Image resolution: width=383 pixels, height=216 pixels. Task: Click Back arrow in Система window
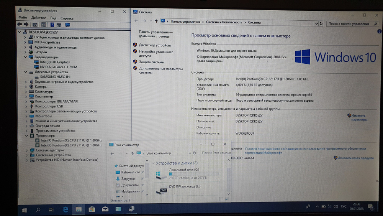pos(136,21)
